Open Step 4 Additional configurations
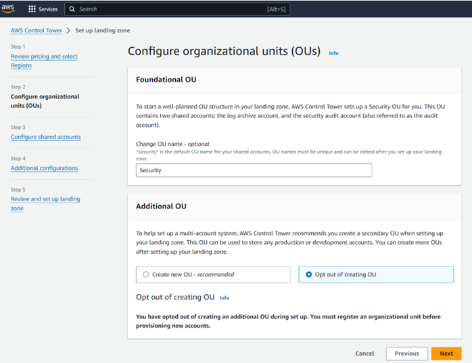 [x=44, y=168]
